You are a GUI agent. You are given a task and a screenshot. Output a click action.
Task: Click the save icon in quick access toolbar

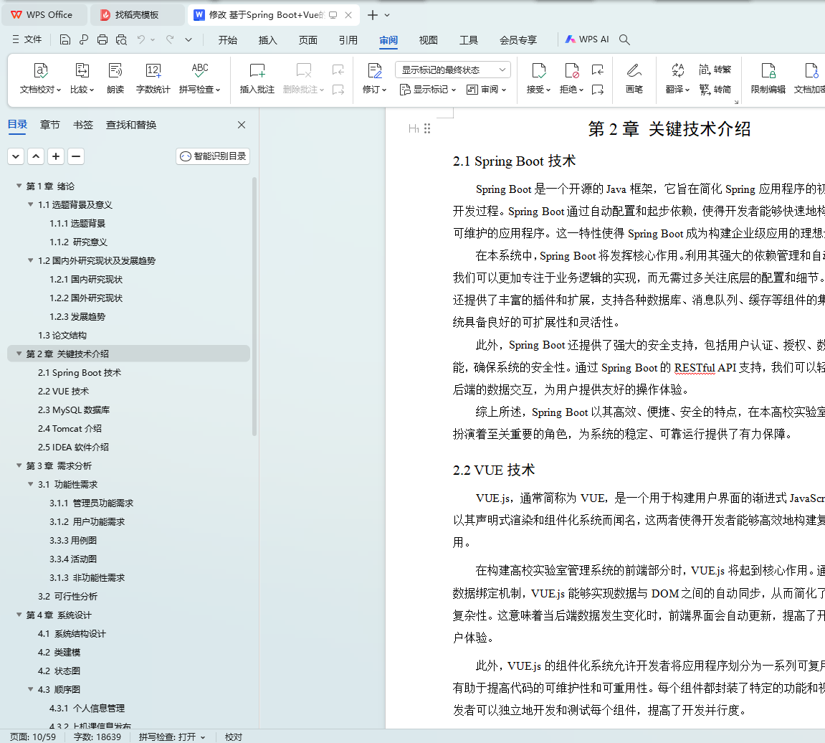tap(65, 39)
